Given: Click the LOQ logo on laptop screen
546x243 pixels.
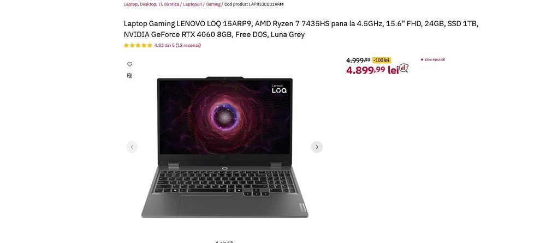Looking at the screenshot, I should 279,89.
